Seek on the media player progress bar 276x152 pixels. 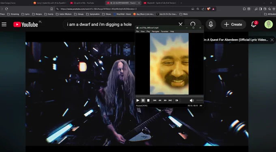169,96
